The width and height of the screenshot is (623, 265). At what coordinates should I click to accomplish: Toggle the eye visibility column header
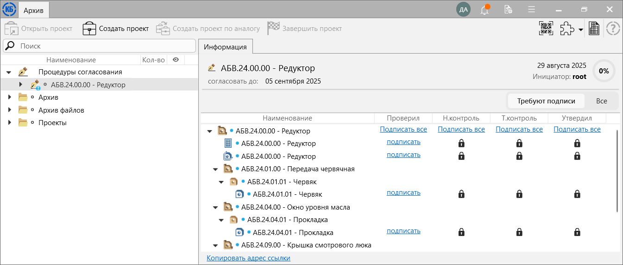[176, 60]
